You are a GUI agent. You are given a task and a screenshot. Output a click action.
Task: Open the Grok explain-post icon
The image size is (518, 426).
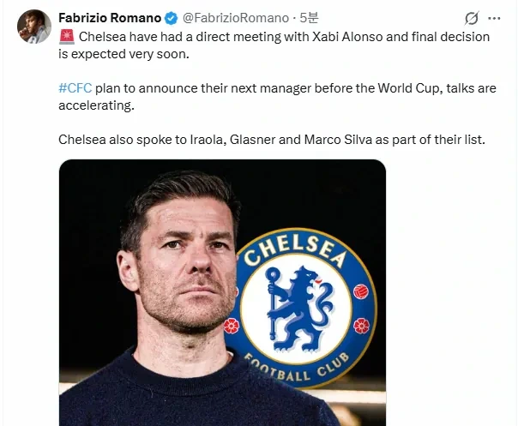click(x=472, y=18)
